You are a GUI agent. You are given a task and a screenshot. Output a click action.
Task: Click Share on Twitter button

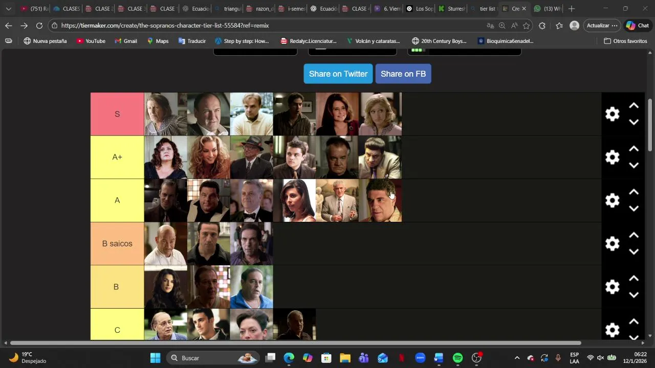338,74
